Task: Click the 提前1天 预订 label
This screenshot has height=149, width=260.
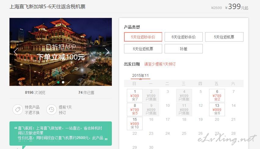Action: point(65,110)
